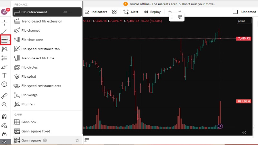This screenshot has width=258, height=145.
Task: Open the Fibonacci tools group
Action: pyautogui.click(x=4, y=40)
